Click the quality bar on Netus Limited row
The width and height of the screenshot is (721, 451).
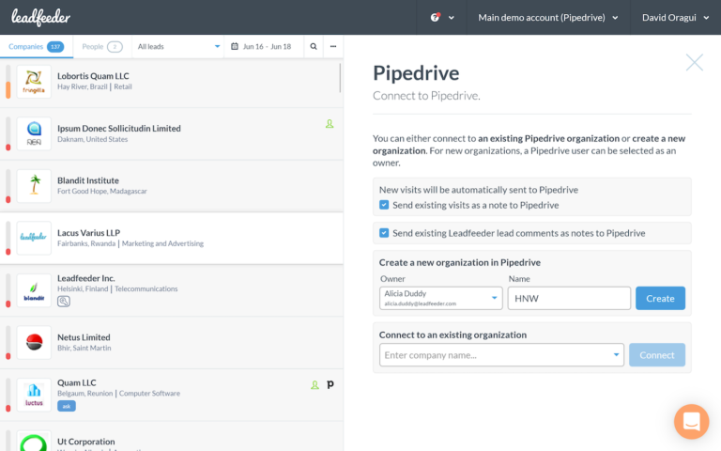click(x=8, y=342)
